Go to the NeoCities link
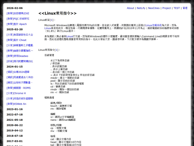The image size is (194, 146). (x=154, y=8)
